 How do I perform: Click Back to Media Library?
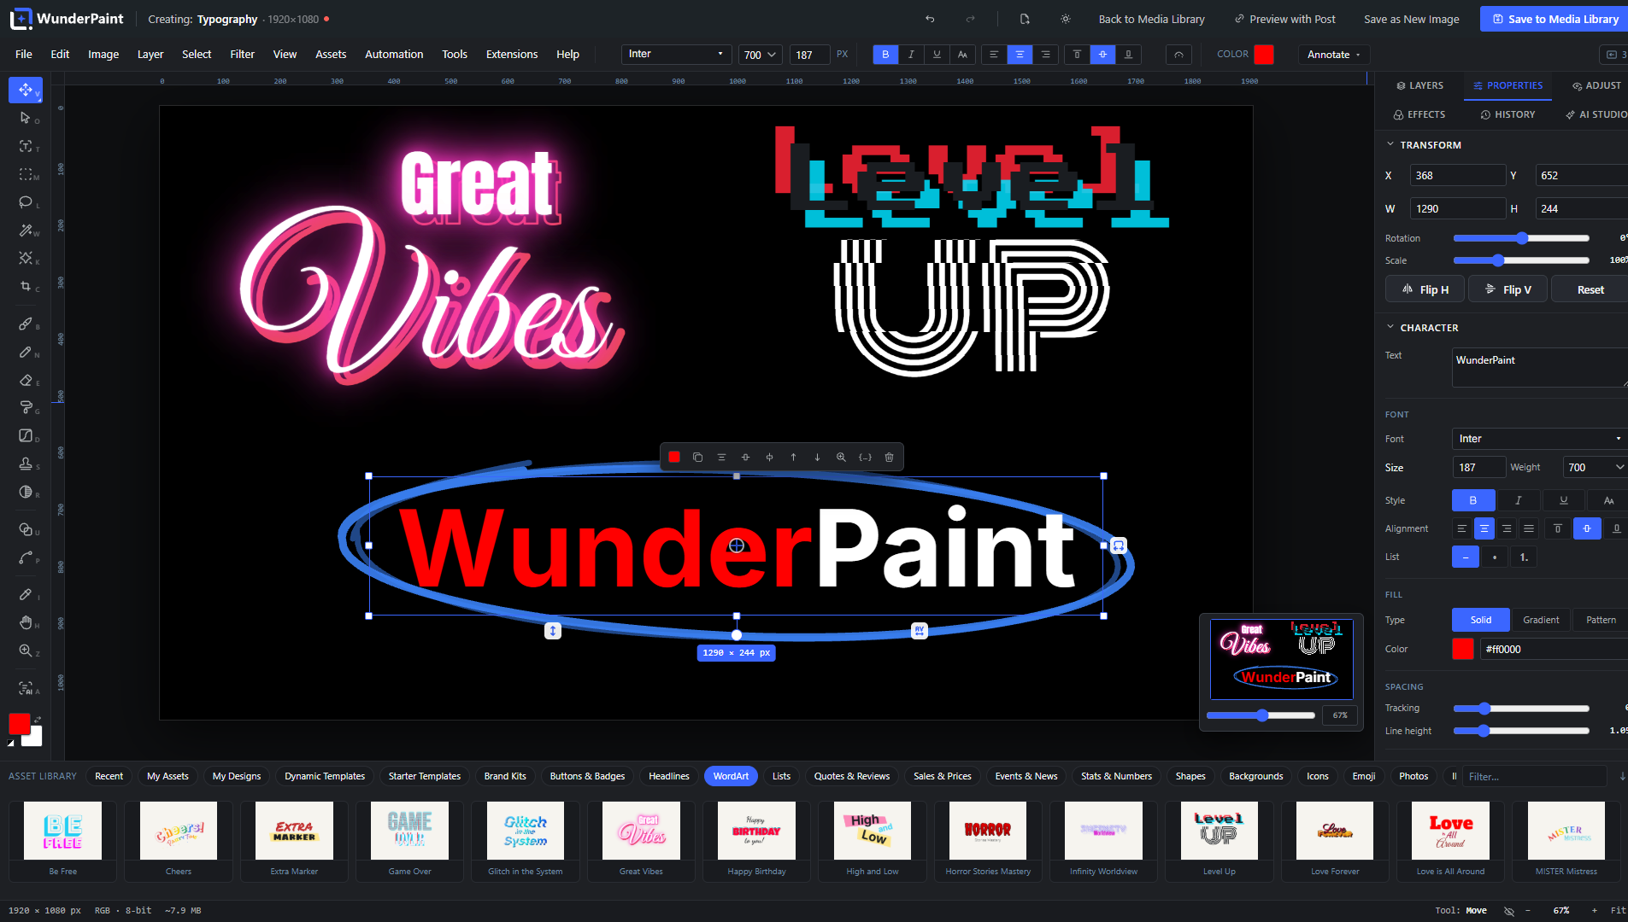tap(1151, 19)
